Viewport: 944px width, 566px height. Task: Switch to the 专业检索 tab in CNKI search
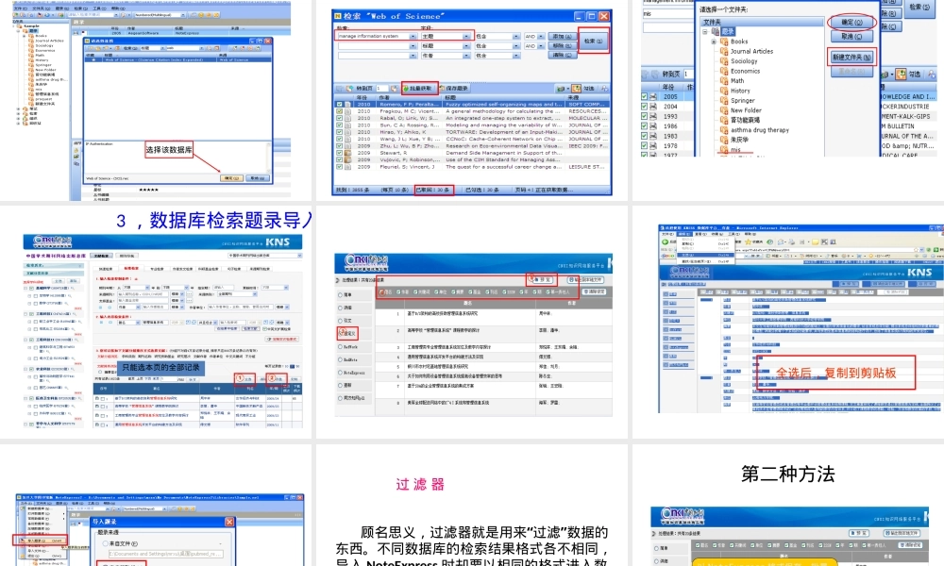coord(157,268)
